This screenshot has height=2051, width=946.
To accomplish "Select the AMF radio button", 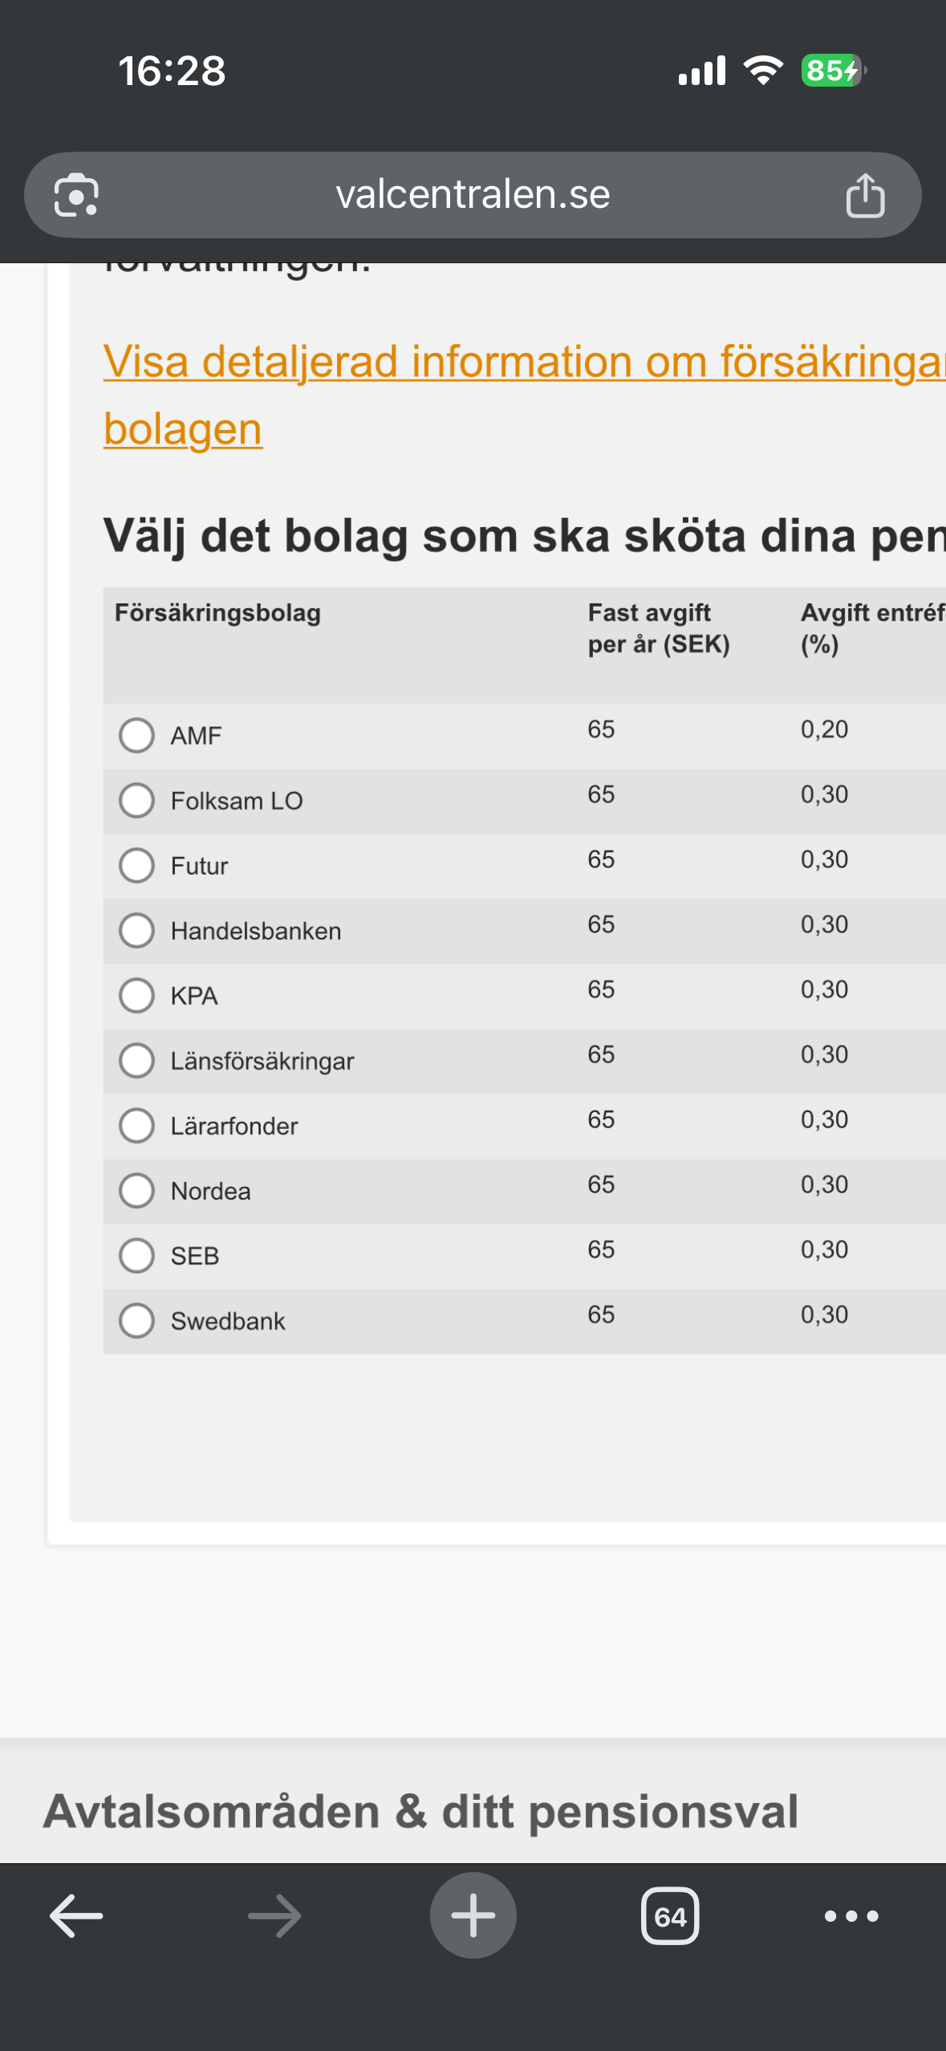I will [x=136, y=735].
